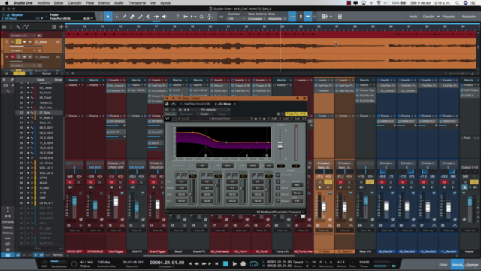
Task: Adjust the Master channel fader
Action: [x=470, y=202]
